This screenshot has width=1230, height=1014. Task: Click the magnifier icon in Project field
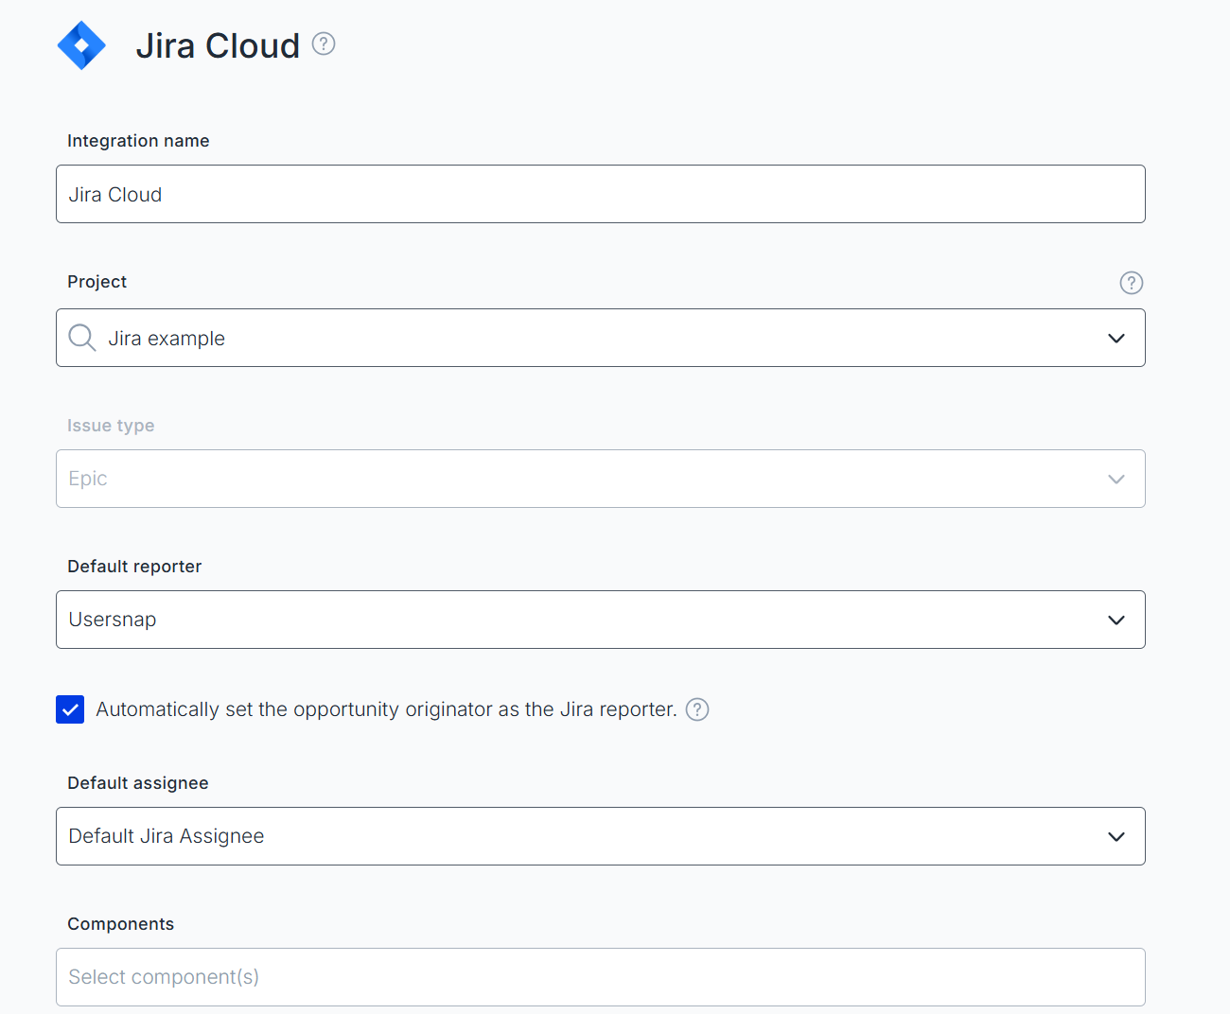coord(82,338)
